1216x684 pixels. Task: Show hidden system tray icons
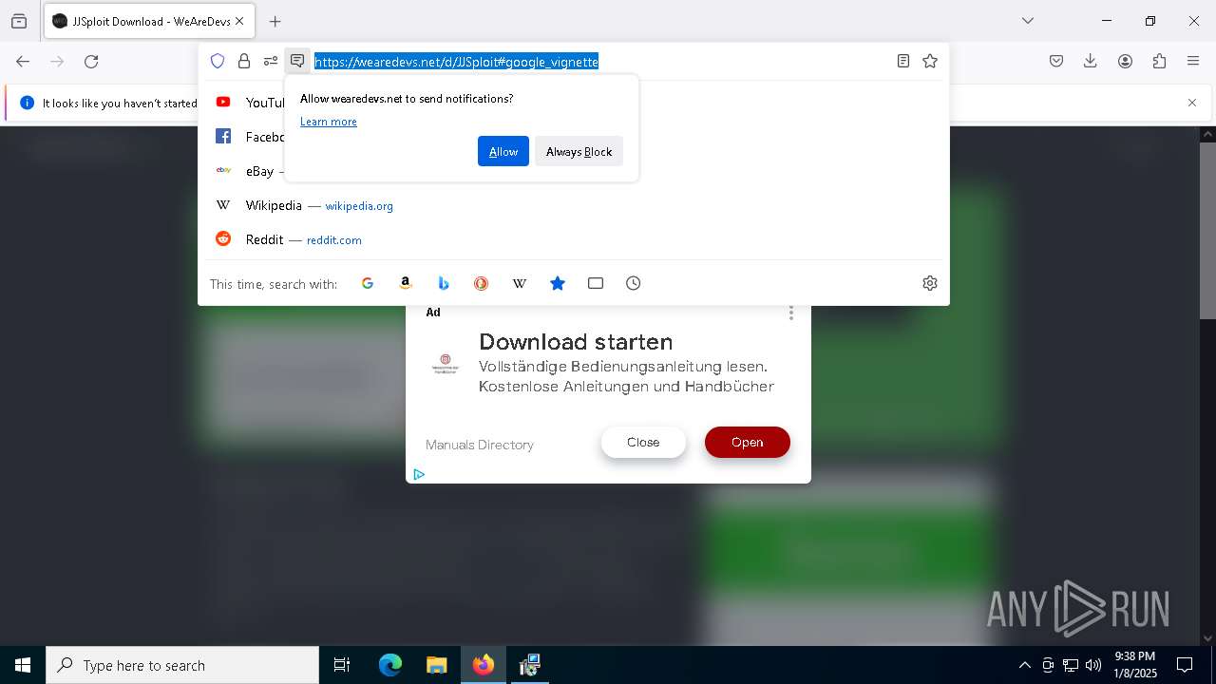tap(1024, 665)
